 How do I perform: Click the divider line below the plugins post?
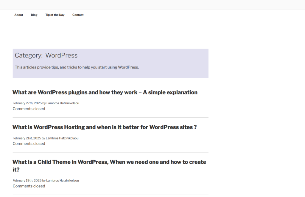pos(111,117)
